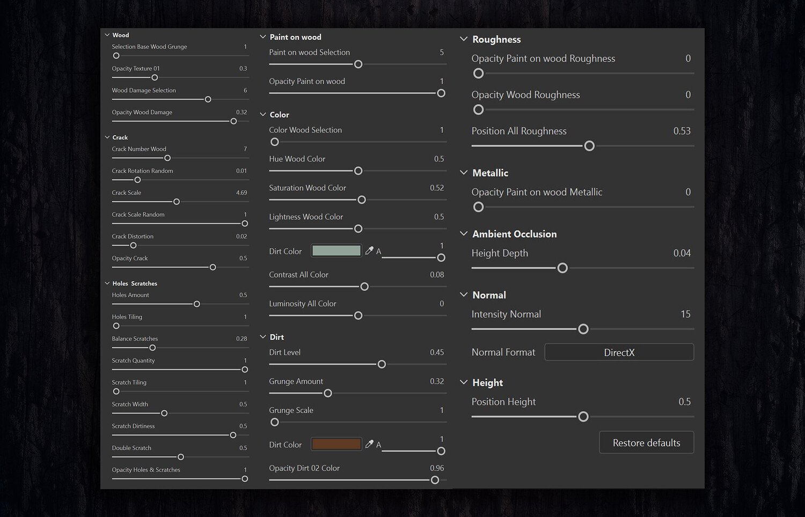Click the Height Depth value field

point(682,253)
